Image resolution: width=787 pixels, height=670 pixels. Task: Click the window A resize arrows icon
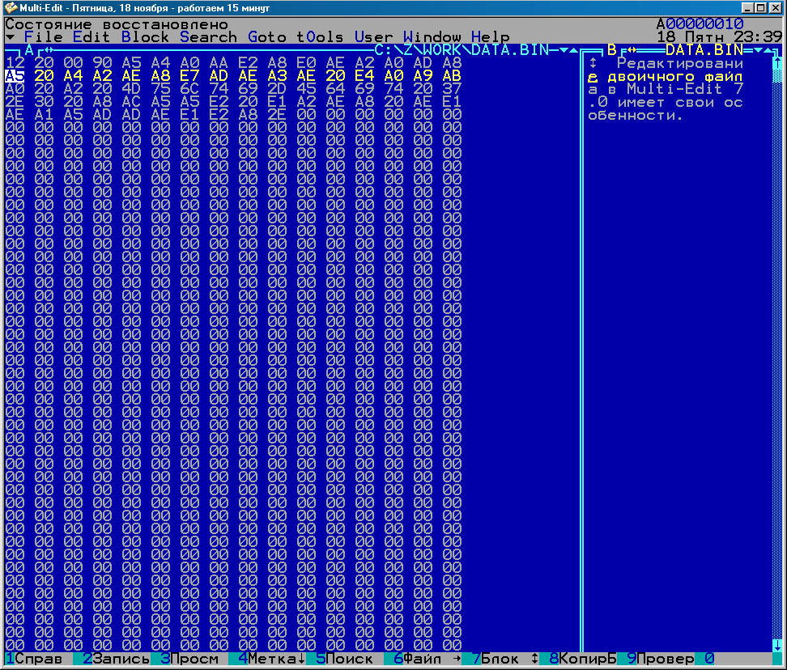coord(48,50)
